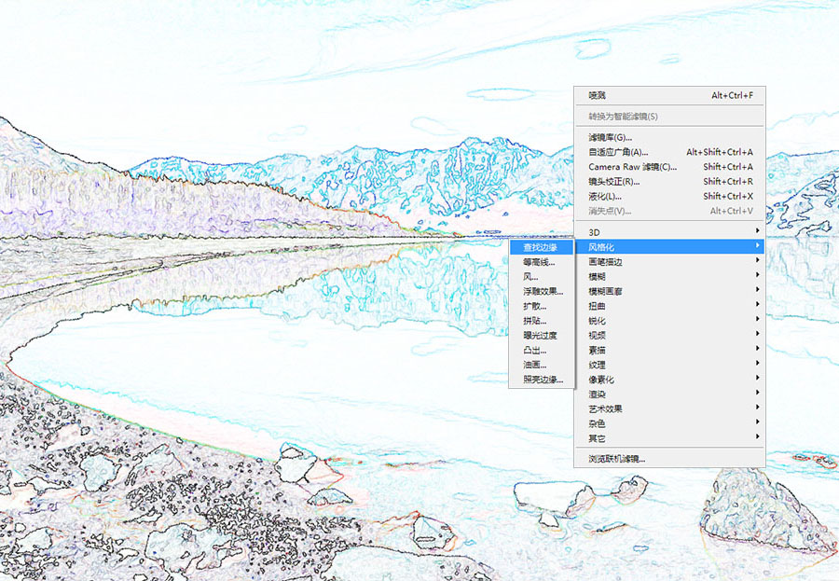Image resolution: width=839 pixels, height=581 pixels.
Task: Select the 油画 filter option
Action: coord(541,366)
